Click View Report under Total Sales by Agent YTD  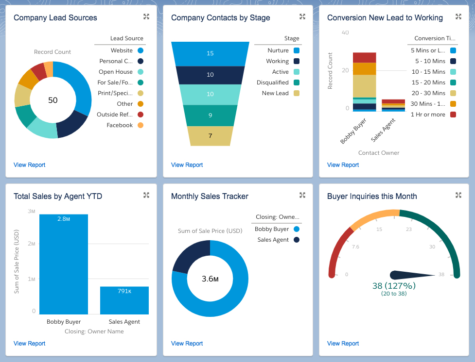tap(29, 343)
